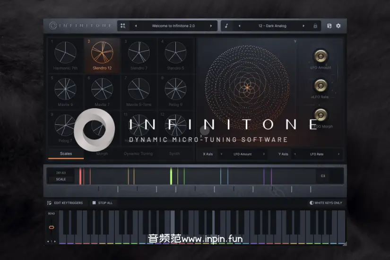Screen dimensions: 390x260
Task: Select the Slendro 12 scale wheel
Action: pyautogui.click(x=102, y=52)
